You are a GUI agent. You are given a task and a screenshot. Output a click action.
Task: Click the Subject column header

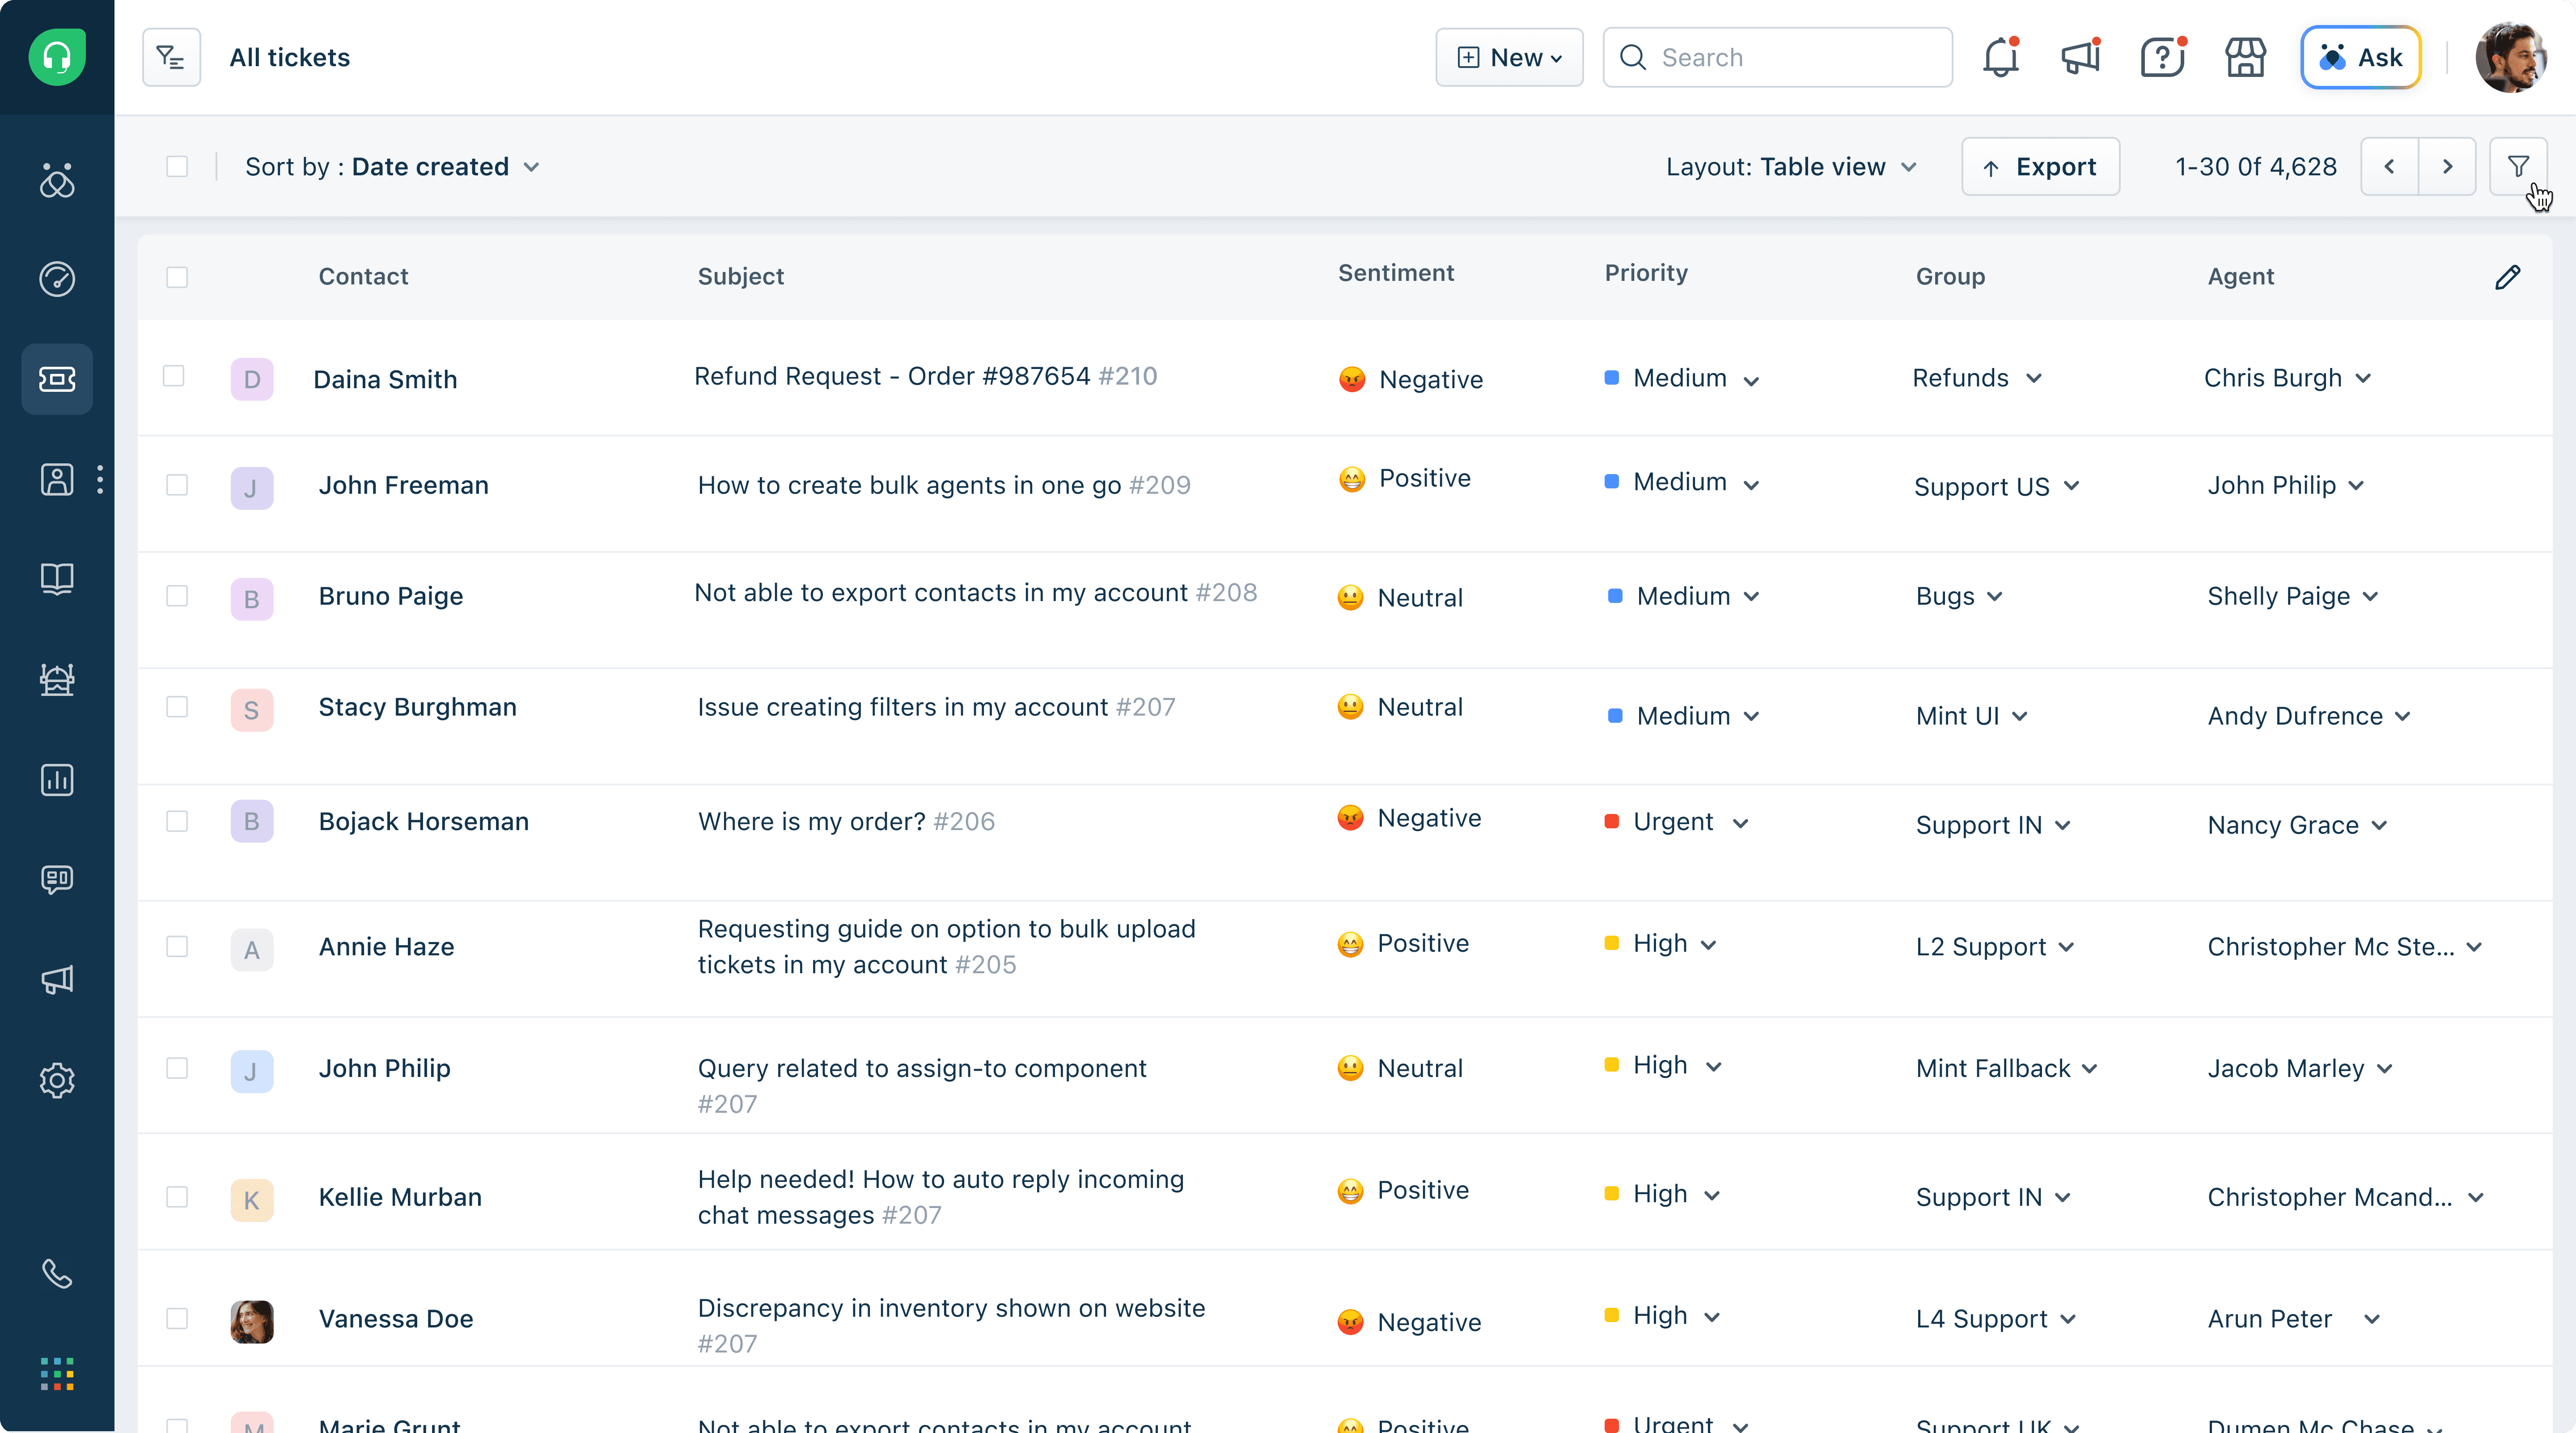[741, 277]
